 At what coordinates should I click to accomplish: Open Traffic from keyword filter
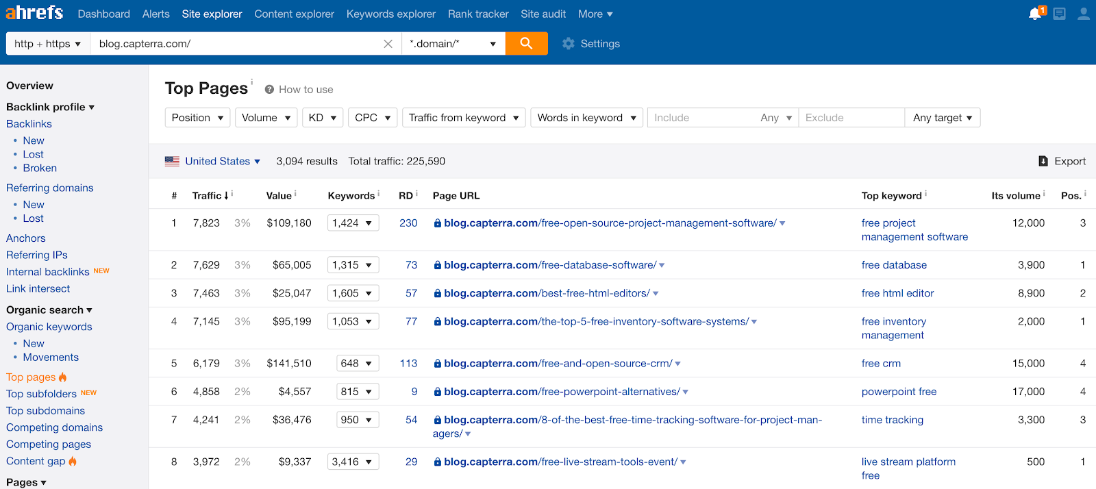(x=464, y=118)
